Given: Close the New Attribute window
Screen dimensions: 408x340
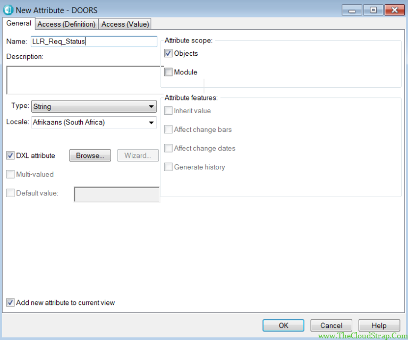Looking at the screenshot, I should coord(394,10).
